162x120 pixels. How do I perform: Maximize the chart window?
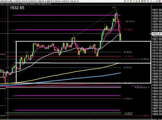pos(157,1)
